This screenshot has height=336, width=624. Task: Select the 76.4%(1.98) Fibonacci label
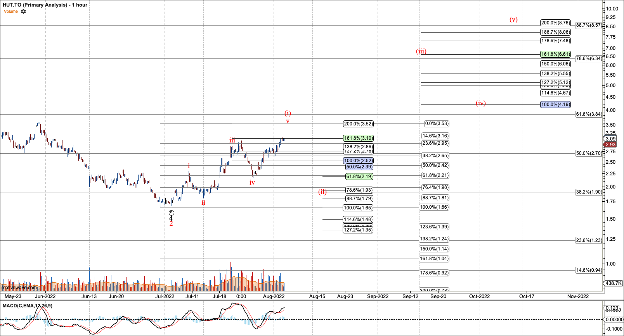click(435, 187)
